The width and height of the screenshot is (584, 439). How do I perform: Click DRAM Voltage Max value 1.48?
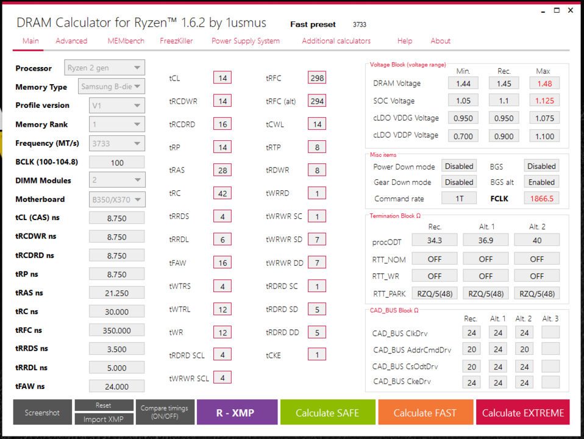coord(544,84)
